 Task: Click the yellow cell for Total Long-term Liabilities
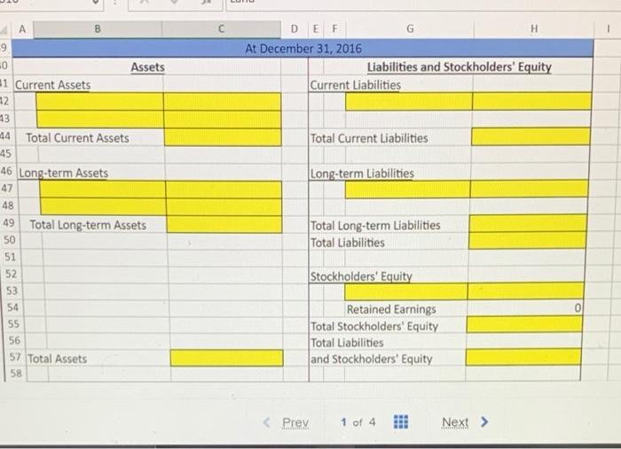(x=528, y=223)
